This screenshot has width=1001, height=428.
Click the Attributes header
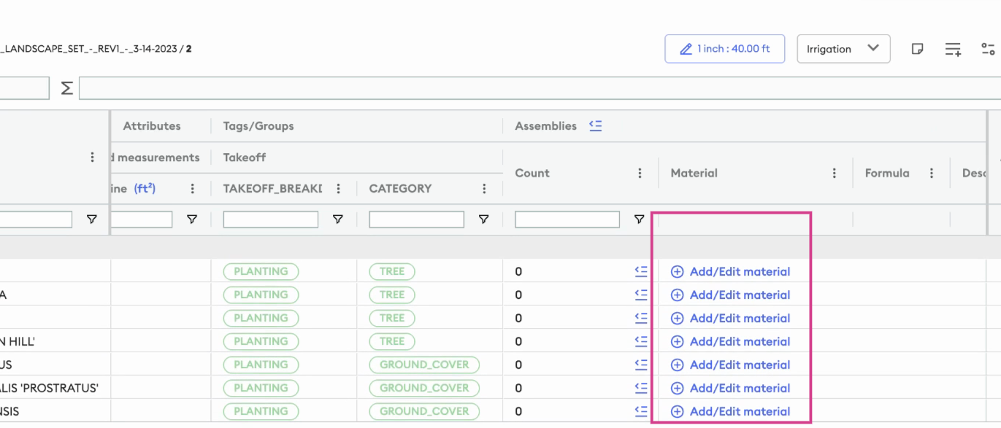(152, 126)
